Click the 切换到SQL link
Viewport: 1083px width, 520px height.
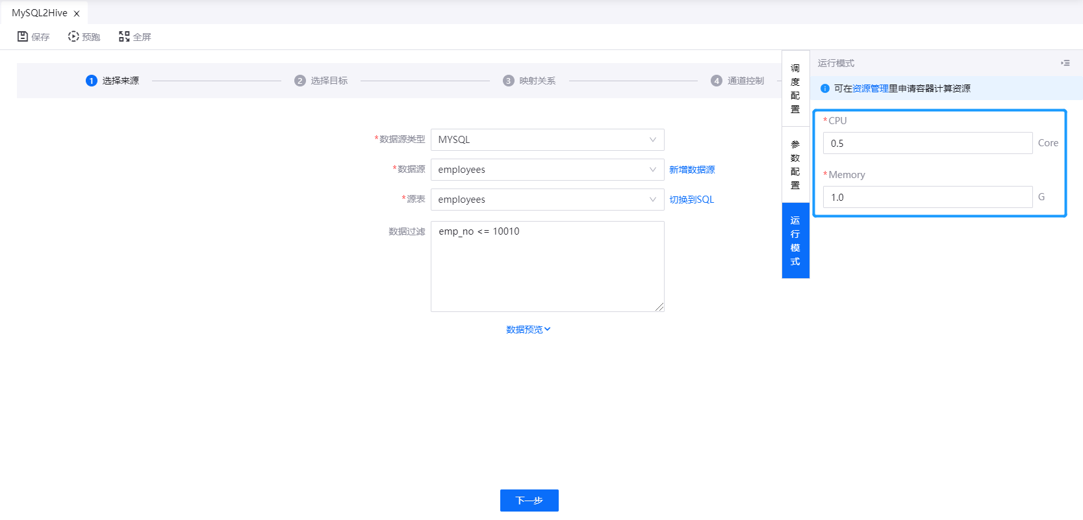(x=692, y=200)
